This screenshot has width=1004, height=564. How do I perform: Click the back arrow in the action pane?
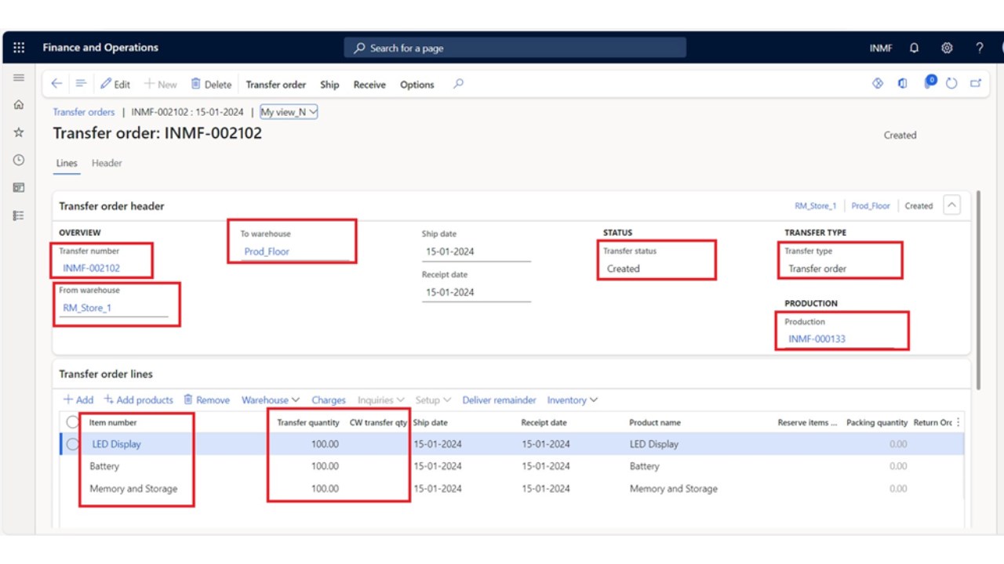56,84
